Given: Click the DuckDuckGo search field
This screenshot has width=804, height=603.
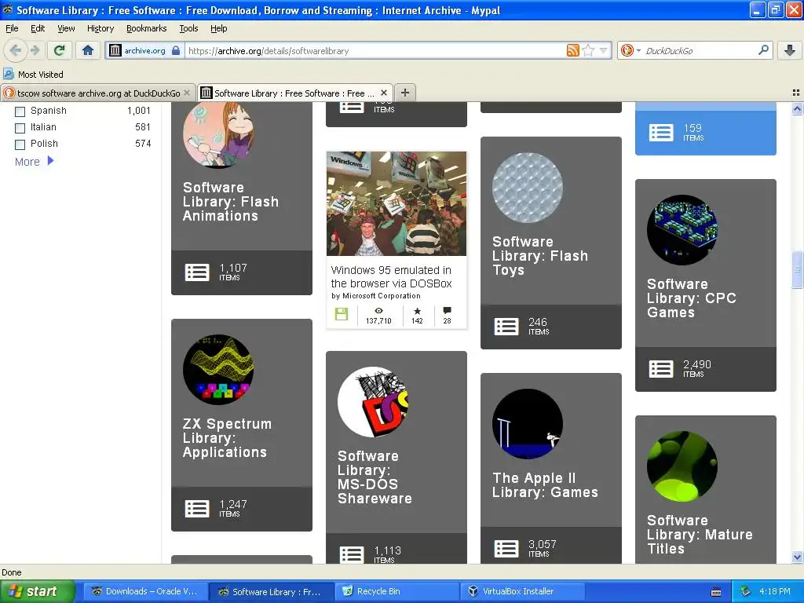Looking at the screenshot, I should pos(698,50).
